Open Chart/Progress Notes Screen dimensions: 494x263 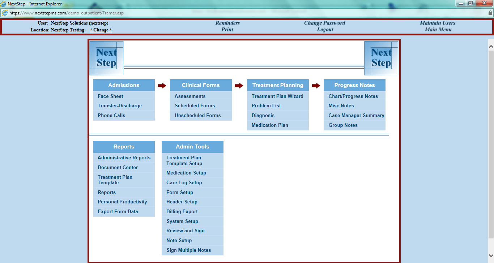pyautogui.click(x=353, y=96)
